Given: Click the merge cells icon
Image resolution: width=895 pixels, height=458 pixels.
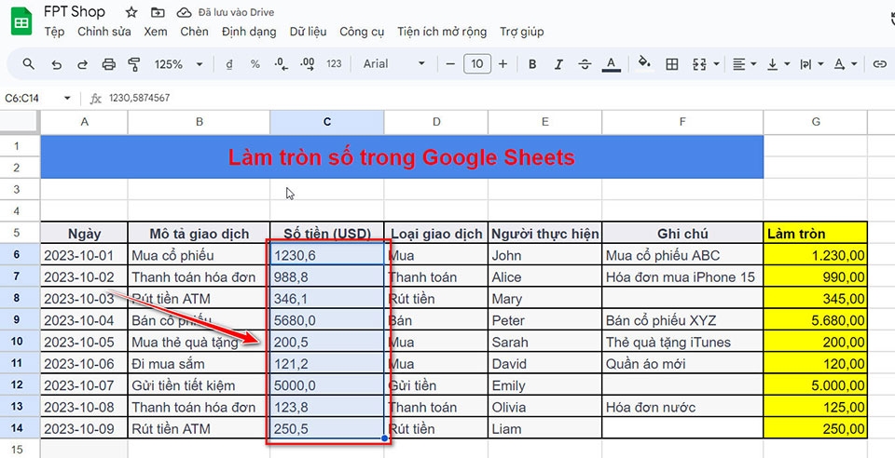Looking at the screenshot, I should pyautogui.click(x=700, y=64).
